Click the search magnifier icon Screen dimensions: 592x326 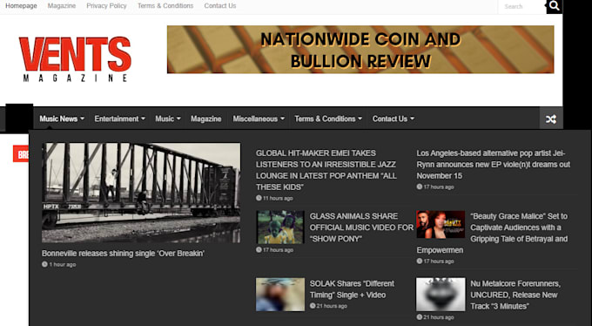555,6
